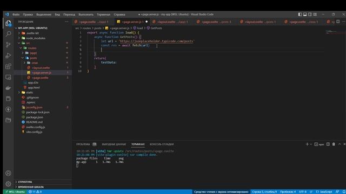
Task: Open the Переход menu
Action: 69,15
